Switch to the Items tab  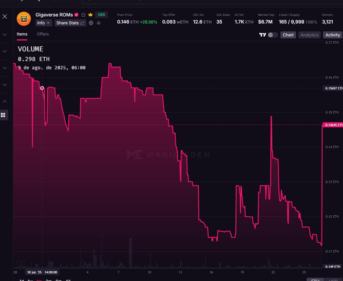[22, 34]
